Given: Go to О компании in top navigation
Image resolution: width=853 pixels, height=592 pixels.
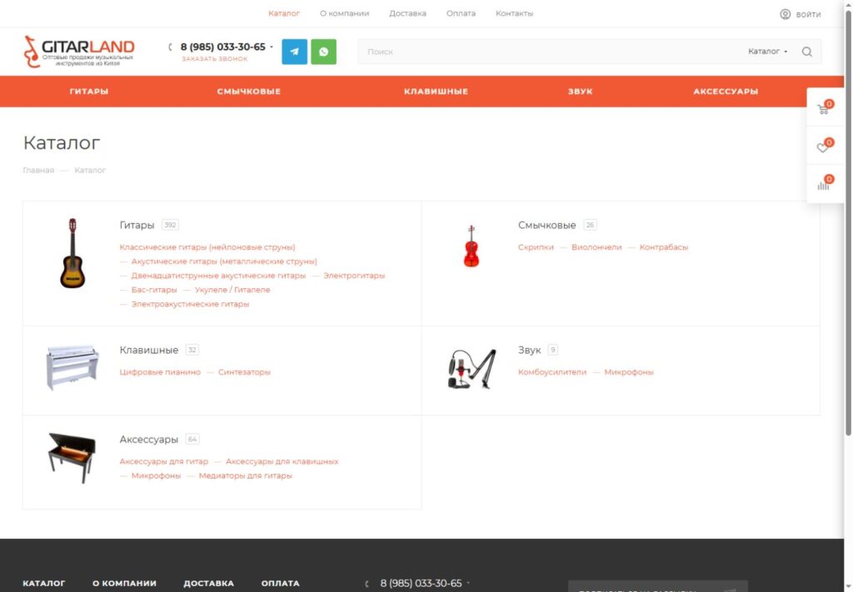Looking at the screenshot, I should click(x=344, y=13).
